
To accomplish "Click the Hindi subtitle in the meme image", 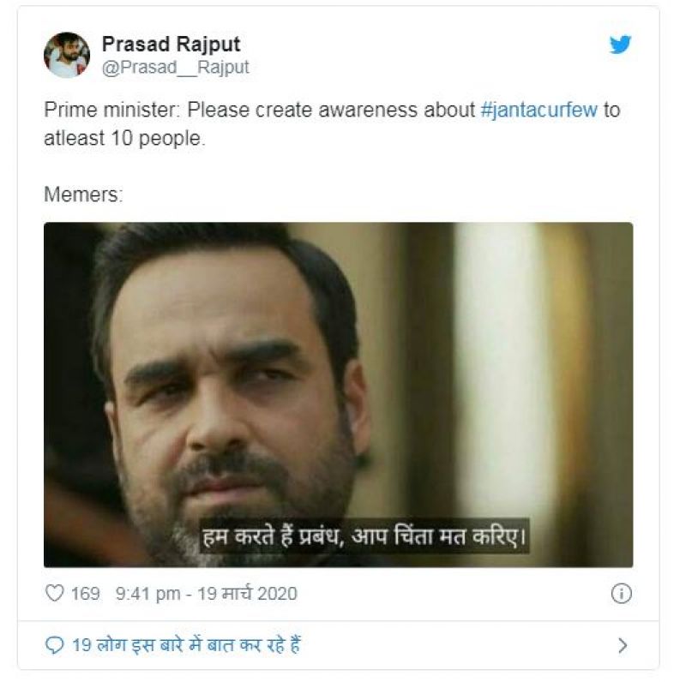I will (x=363, y=538).
